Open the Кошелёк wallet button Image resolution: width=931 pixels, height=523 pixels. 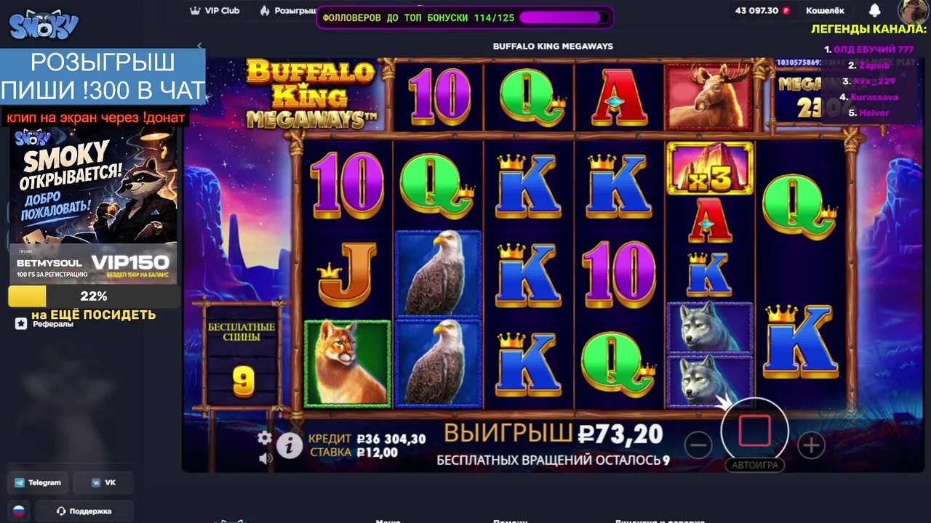825,11
